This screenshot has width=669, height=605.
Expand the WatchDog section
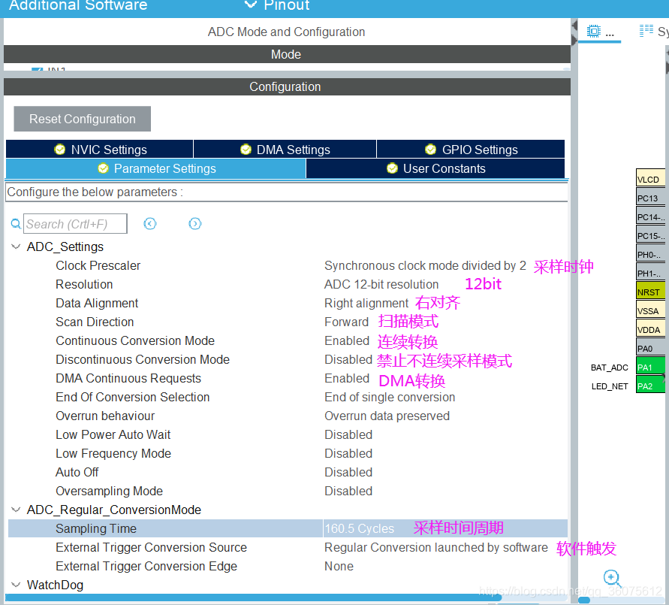16,585
